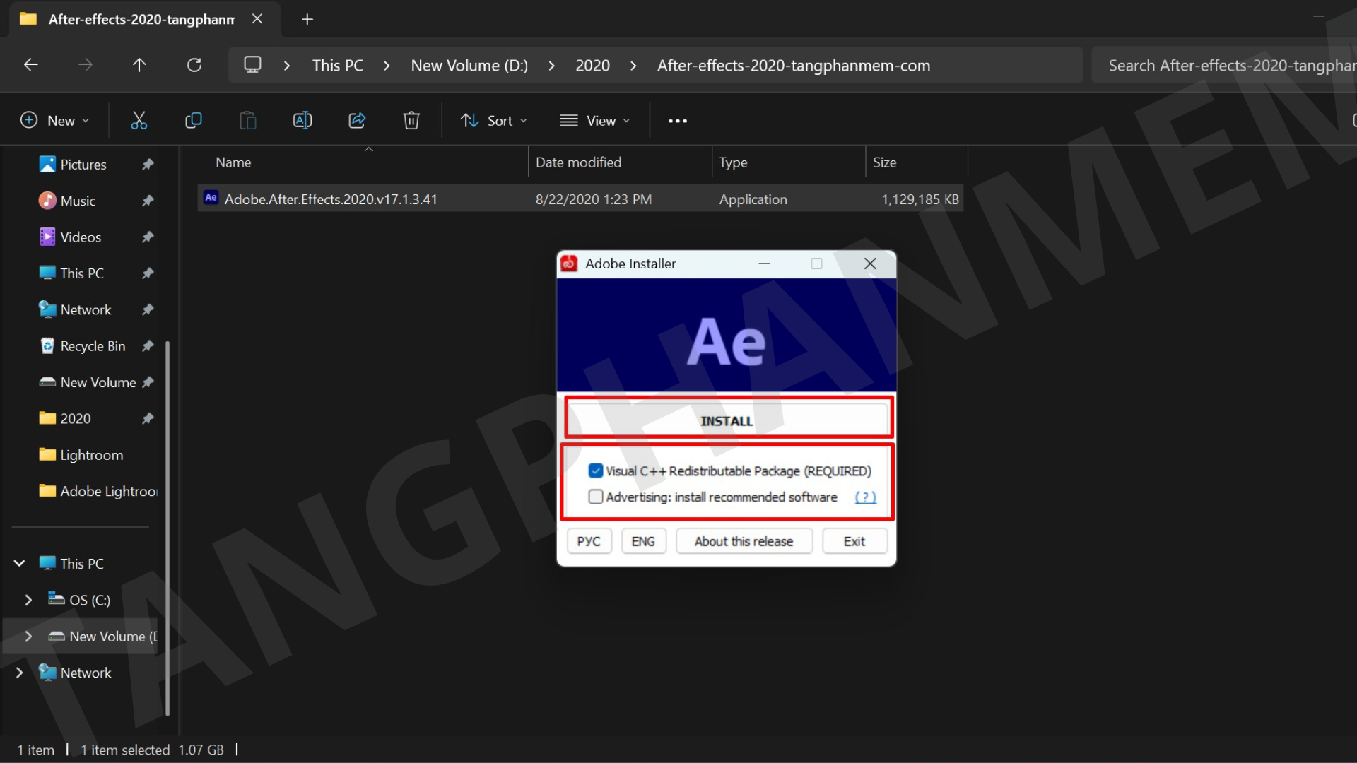Open Videos in quick access

click(x=81, y=237)
